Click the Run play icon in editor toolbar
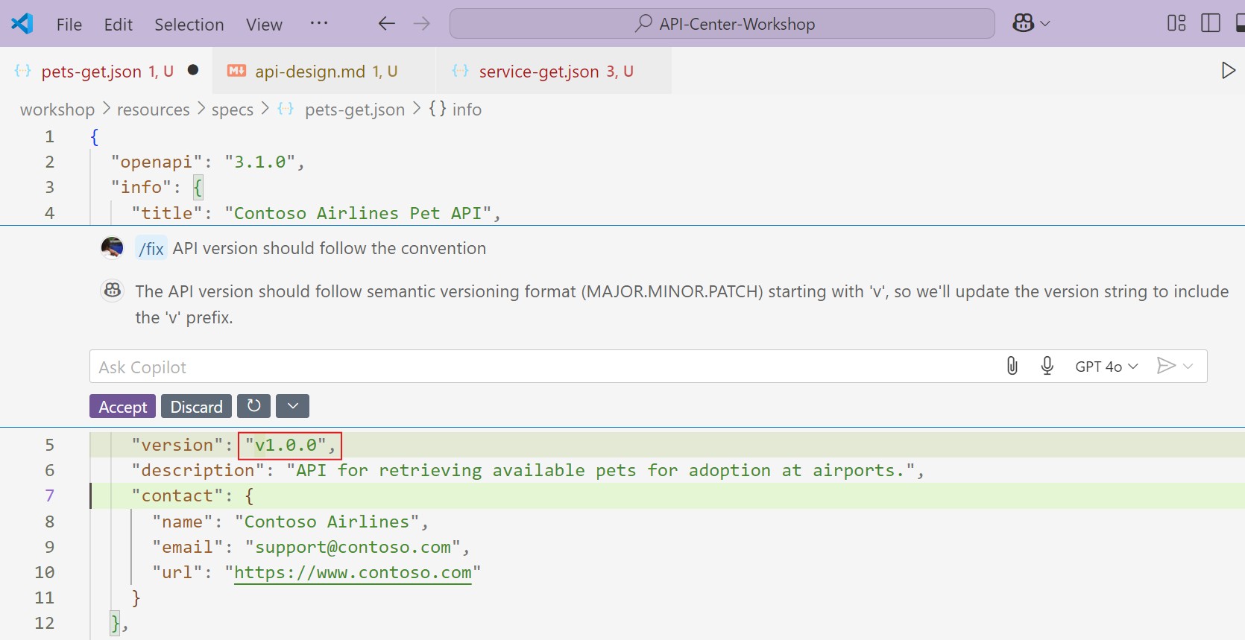Viewport: 1245px width, 640px height. [x=1229, y=71]
